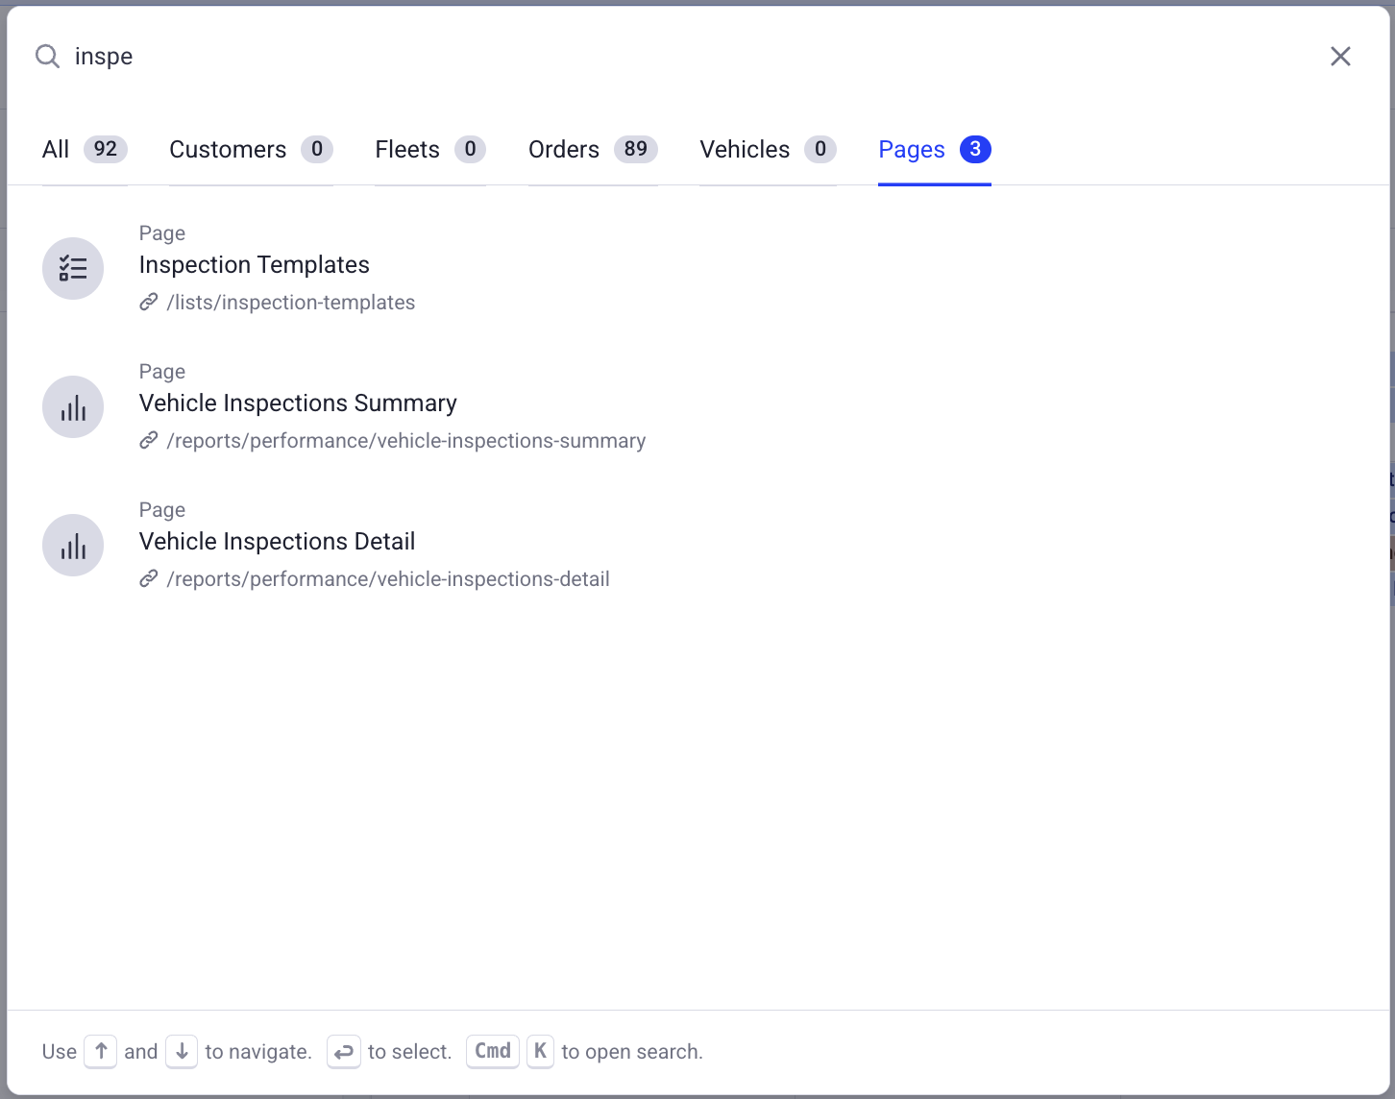
Task: Click the link icon before vehicle-inspections-detail path
Action: pos(149,579)
